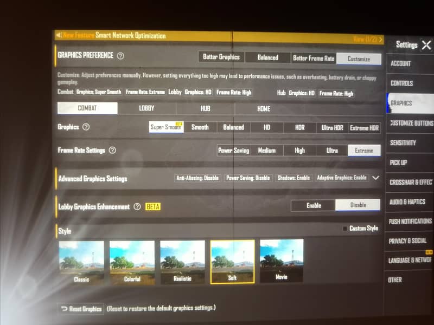434x325 pixels.
Task: Disable Lobby Graphics Enhancement
Action: [358, 205]
